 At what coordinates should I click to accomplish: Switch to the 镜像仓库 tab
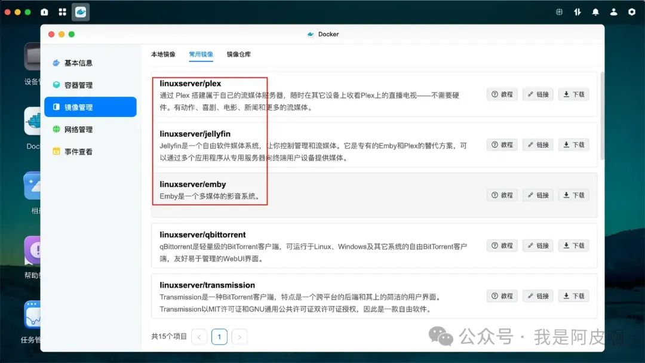[x=239, y=54]
